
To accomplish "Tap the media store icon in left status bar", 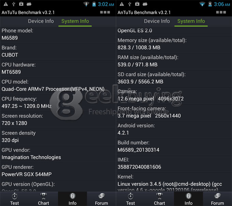I will click(x=21, y=4).
